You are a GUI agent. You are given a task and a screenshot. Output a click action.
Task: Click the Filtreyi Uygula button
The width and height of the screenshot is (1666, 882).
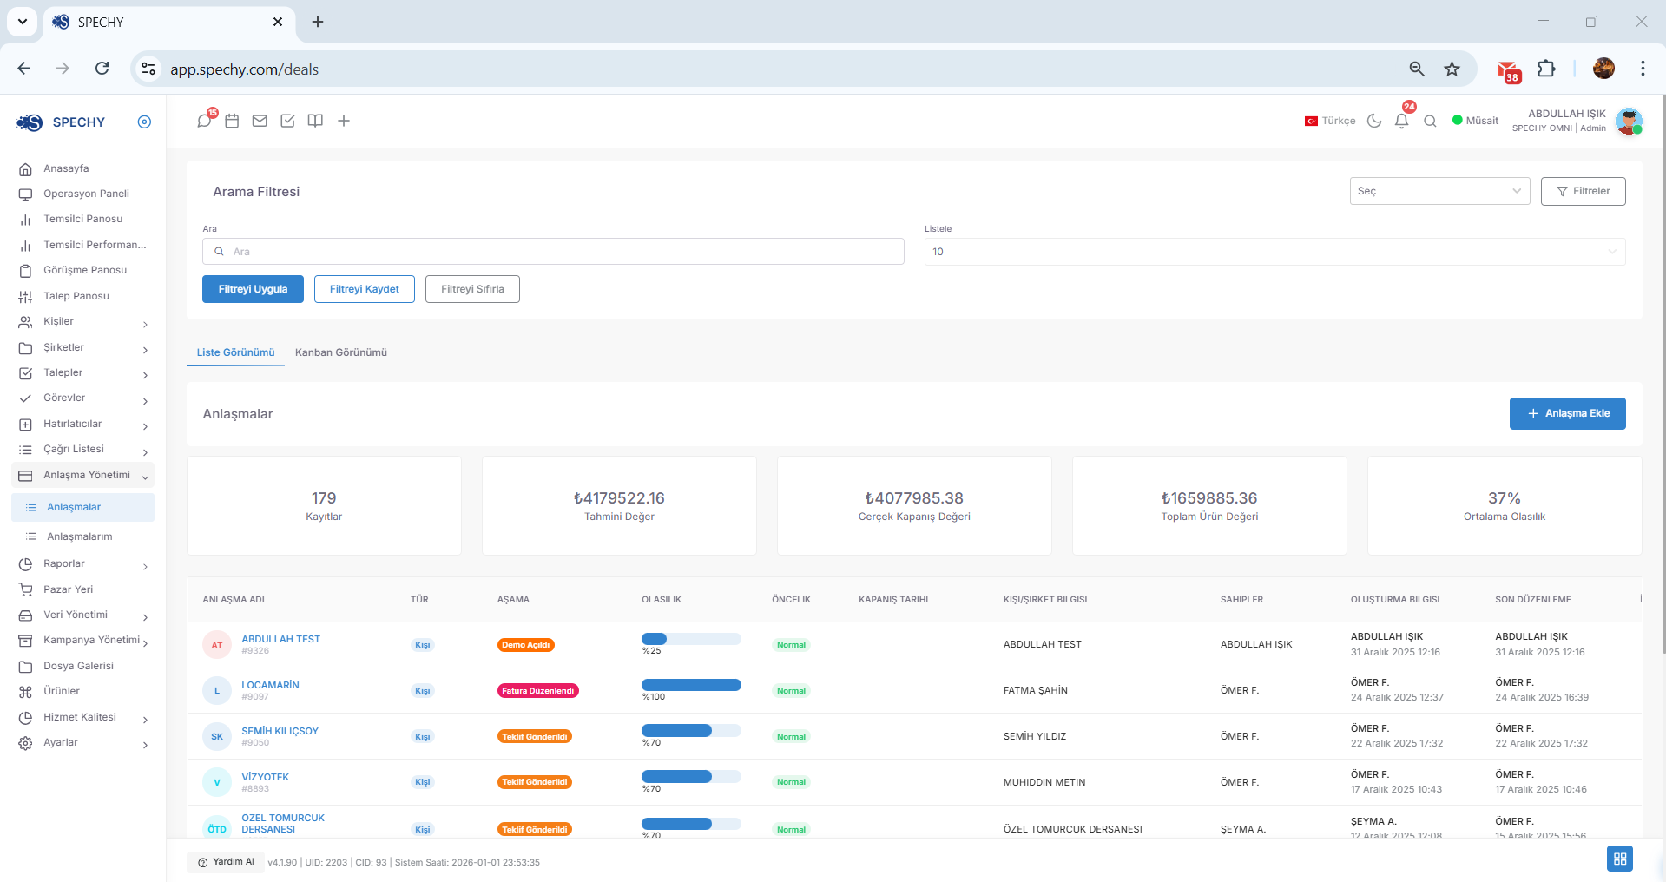tap(253, 289)
